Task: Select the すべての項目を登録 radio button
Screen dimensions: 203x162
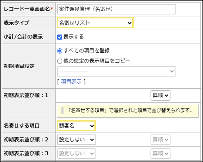Action: coord(59,50)
